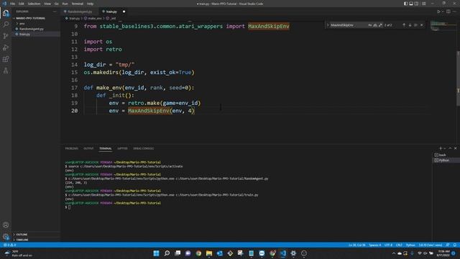The height and width of the screenshot is (259, 460).
Task: Open File Explorer from the taskbar
Action: [x=209, y=253]
